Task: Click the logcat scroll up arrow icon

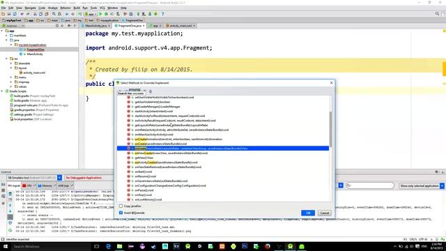Action: pyautogui.click(x=10, y=206)
